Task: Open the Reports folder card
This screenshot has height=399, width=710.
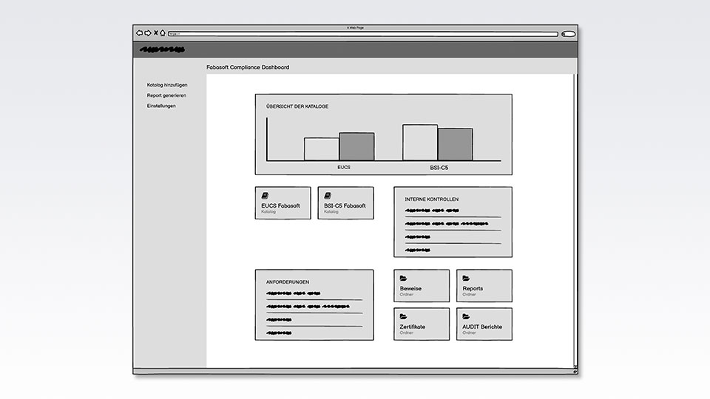Action: (484, 286)
